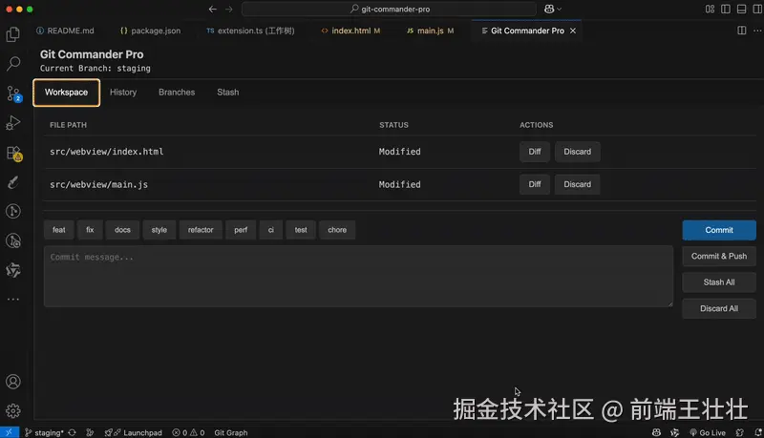Image resolution: width=764 pixels, height=438 pixels.
Task: Open the Search view in the activity bar
Action: [x=13, y=63]
